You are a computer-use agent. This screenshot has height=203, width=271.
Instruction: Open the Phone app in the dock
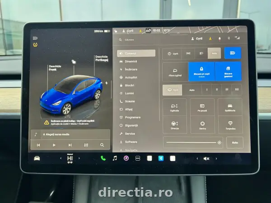pyautogui.click(x=103, y=158)
